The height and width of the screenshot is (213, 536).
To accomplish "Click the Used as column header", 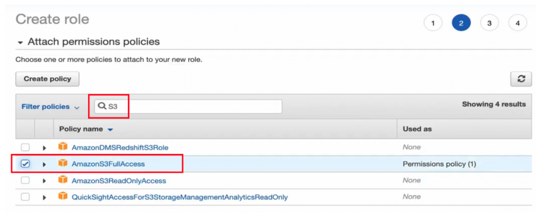I will [x=417, y=129].
